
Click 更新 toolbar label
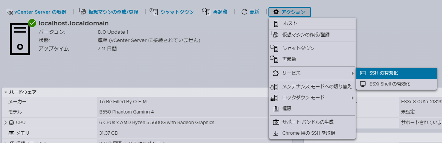(254, 12)
